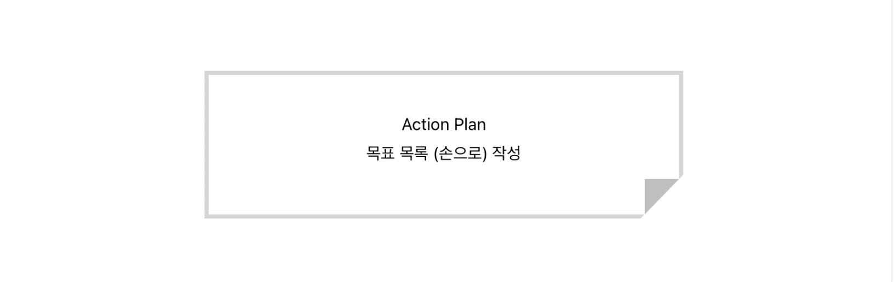Click the left gray border of the card
Viewport: 894px width, 282px height.
click(207, 145)
